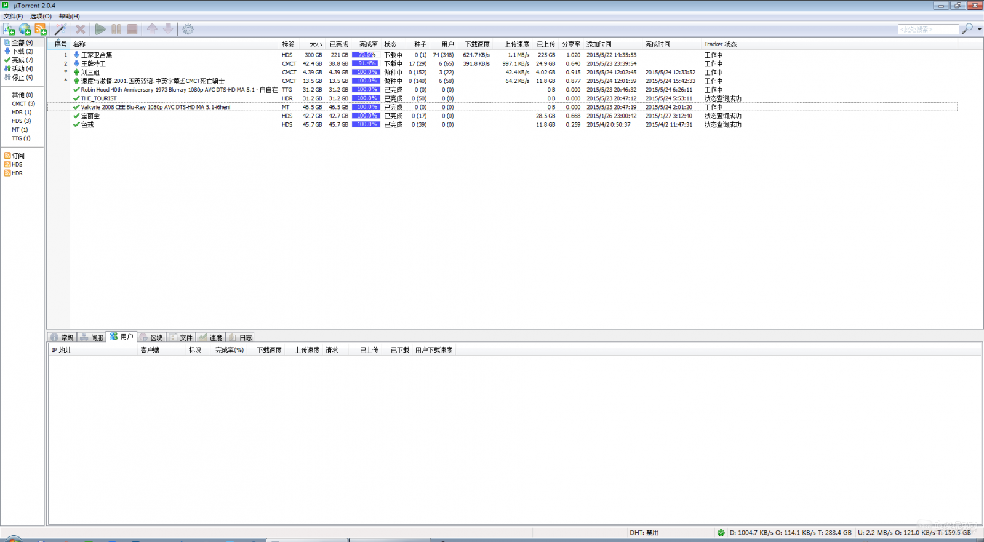Select 下载 (2) category in sidebar
Viewport: 984px width, 542px height.
pos(22,51)
